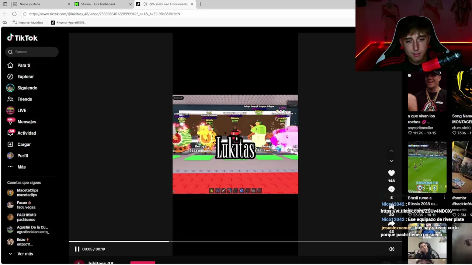The width and height of the screenshot is (472, 265).
Task: Open soycaritomuller profile link
Action: point(420,128)
